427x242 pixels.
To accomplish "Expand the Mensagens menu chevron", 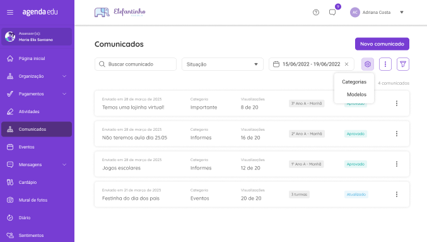I will [x=64, y=164].
